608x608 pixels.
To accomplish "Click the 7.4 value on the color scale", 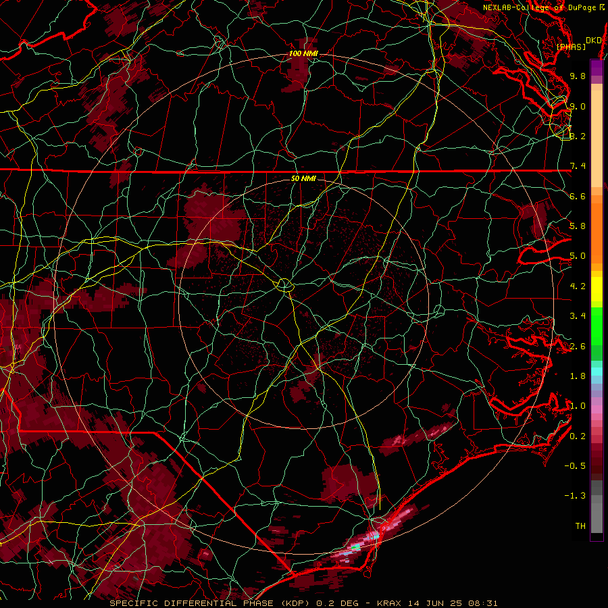I will pyautogui.click(x=578, y=166).
